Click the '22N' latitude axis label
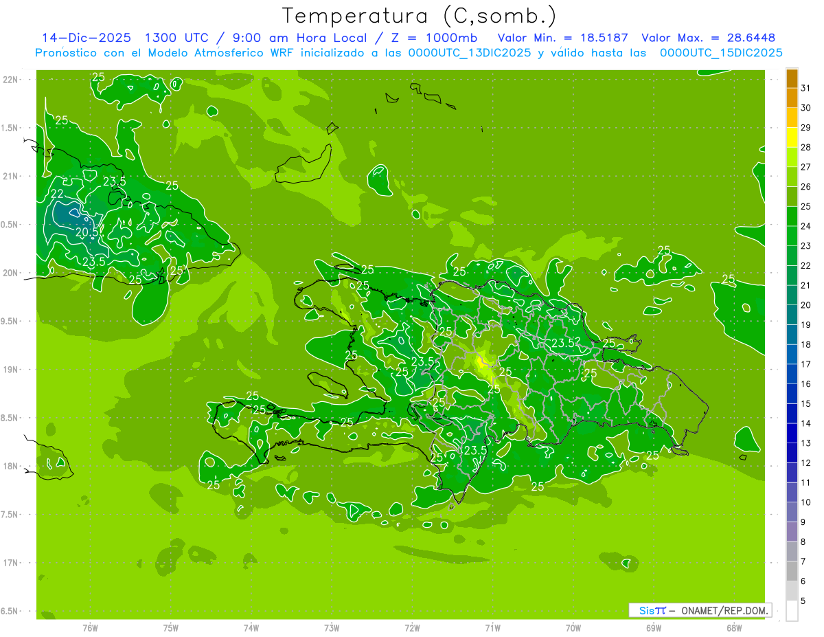824x637 pixels. [x=12, y=80]
